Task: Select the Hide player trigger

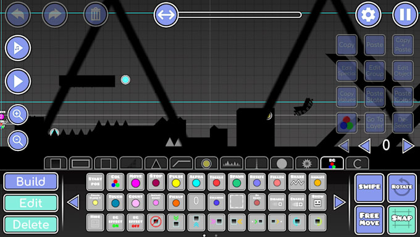Action: [x=95, y=222]
